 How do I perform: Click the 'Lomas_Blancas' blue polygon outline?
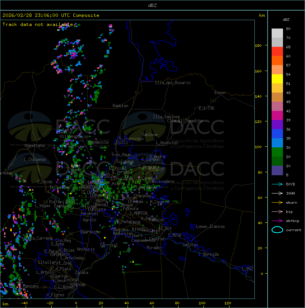pos(193,227)
